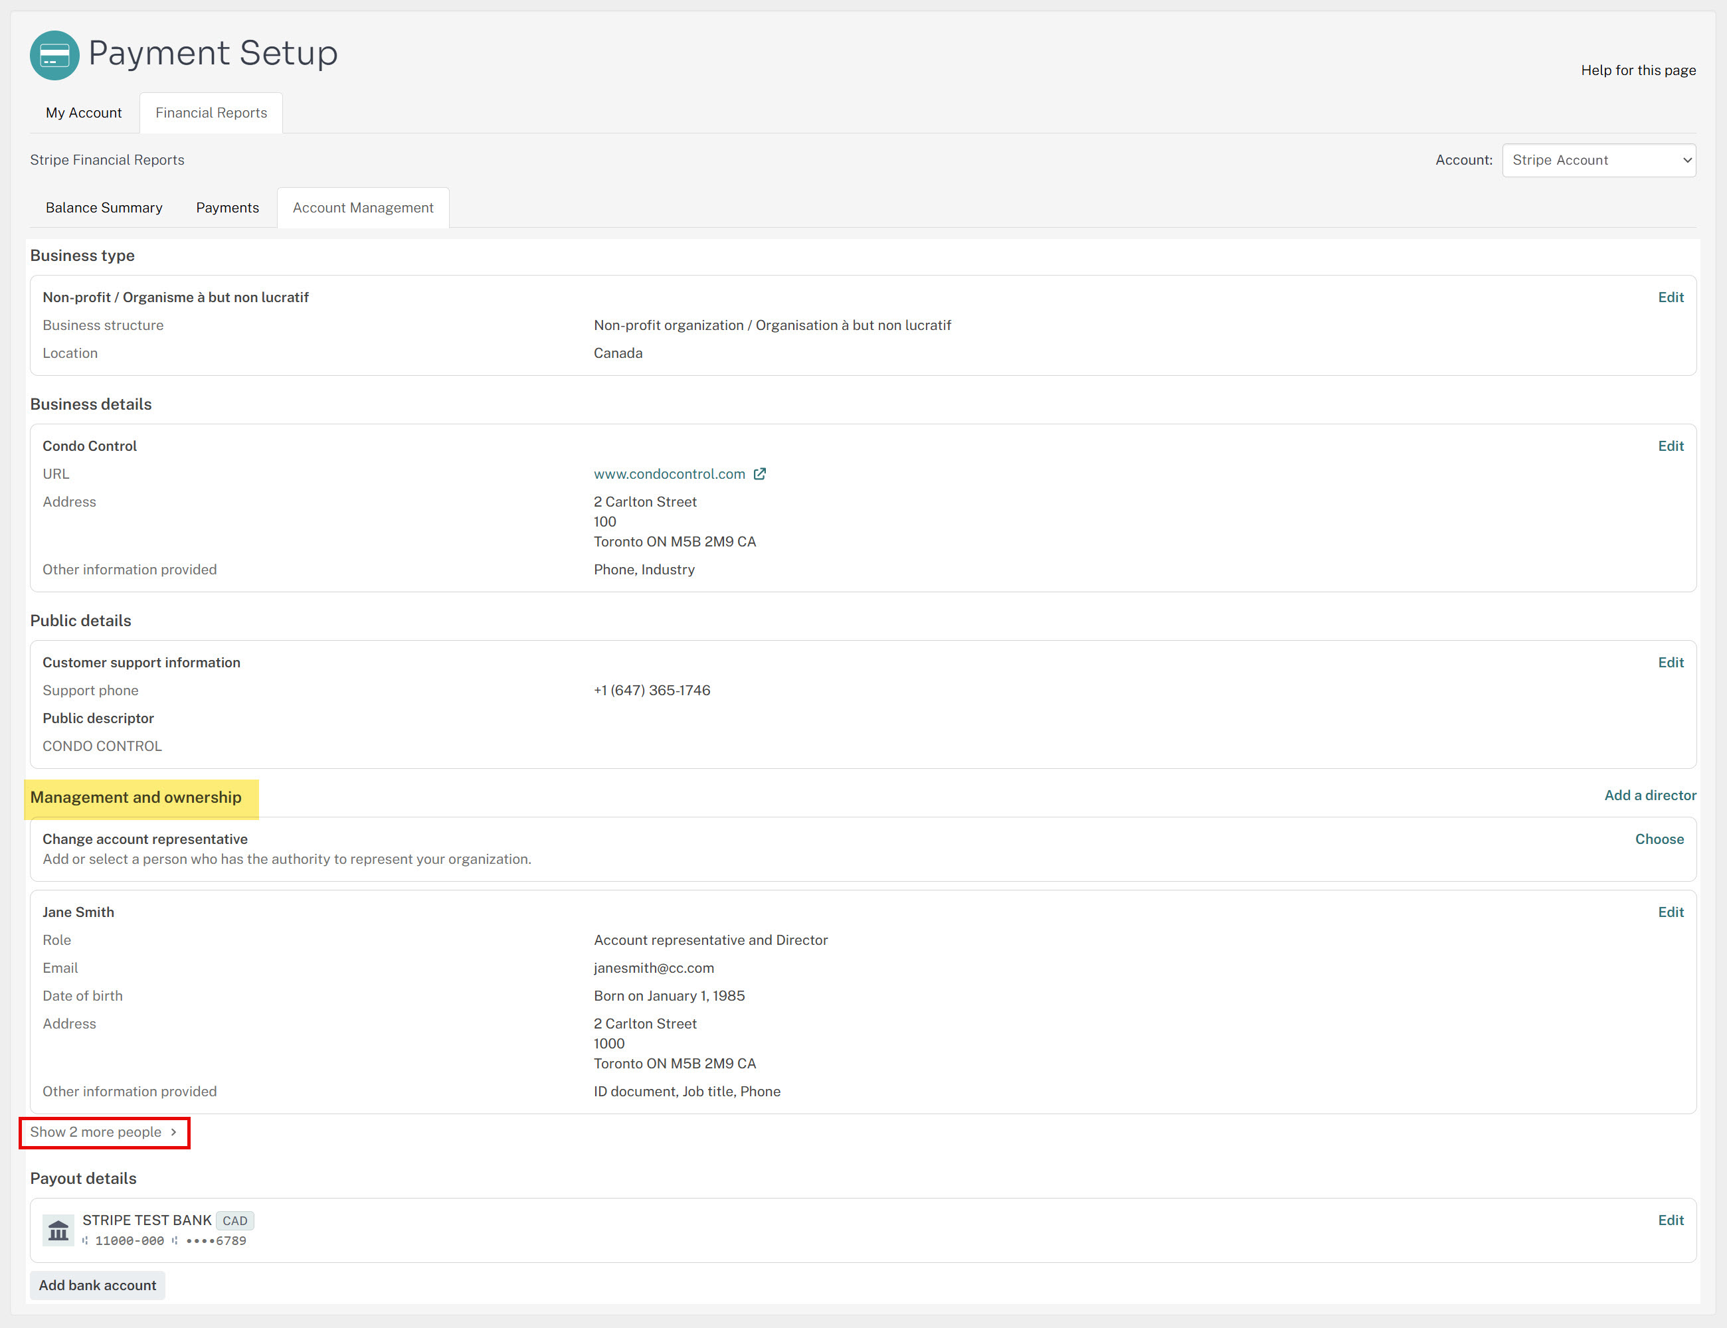Click the Management and ownership heading
Screen dimensions: 1727x1328
coord(136,797)
